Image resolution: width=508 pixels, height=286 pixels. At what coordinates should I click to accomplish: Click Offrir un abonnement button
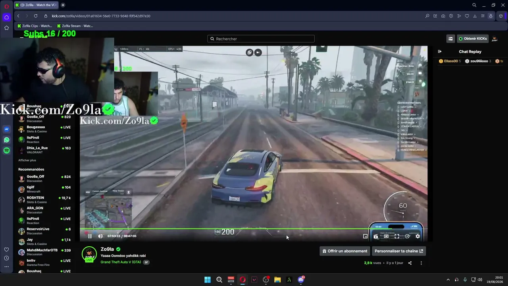[345, 251]
